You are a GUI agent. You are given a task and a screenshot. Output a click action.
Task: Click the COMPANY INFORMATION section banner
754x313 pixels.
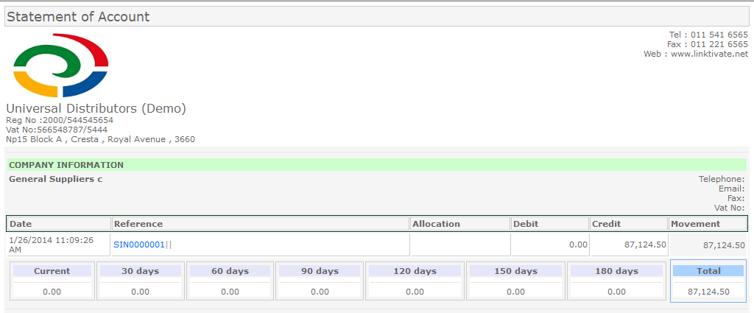pyautogui.click(x=376, y=165)
